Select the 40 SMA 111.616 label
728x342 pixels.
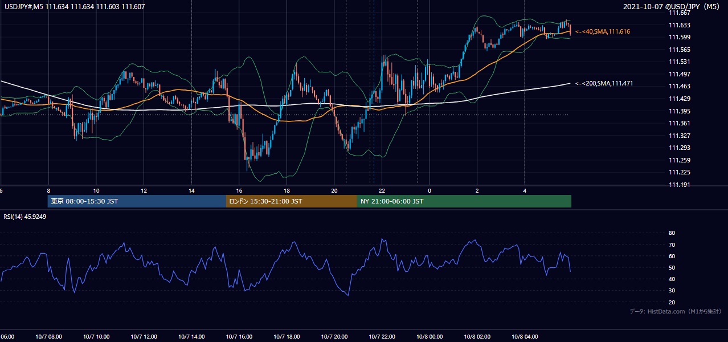[603, 31]
